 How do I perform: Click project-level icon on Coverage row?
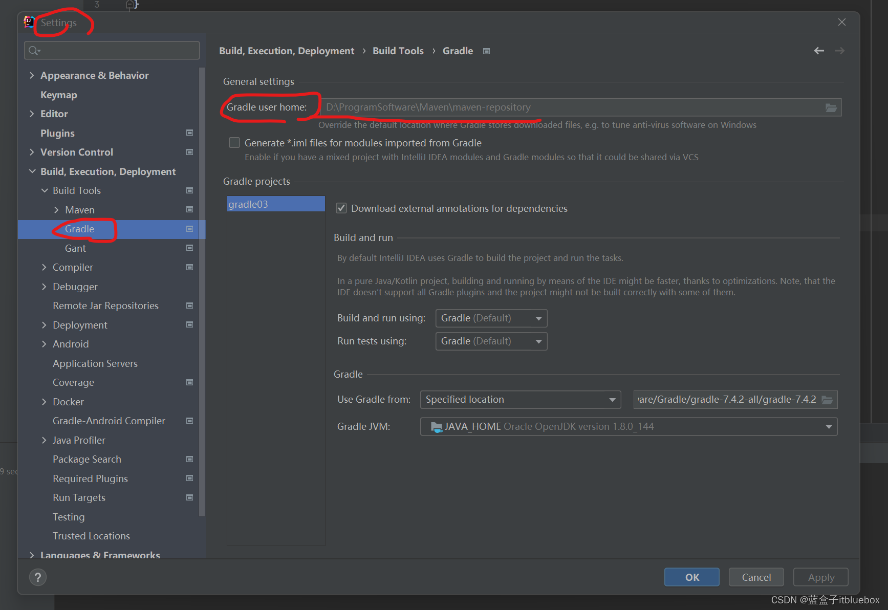pos(189,382)
